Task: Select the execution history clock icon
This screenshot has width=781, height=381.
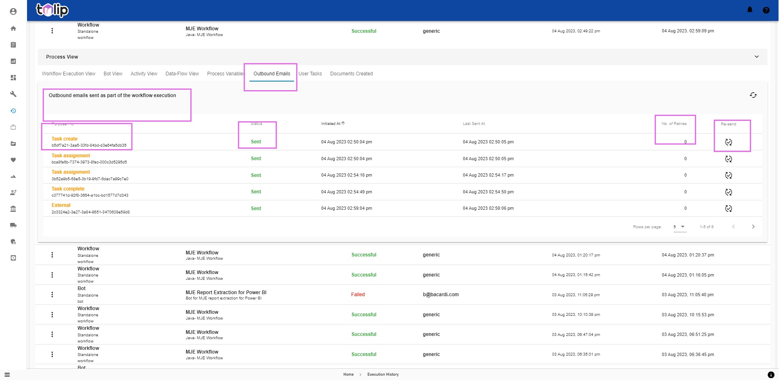Action: 13,111
